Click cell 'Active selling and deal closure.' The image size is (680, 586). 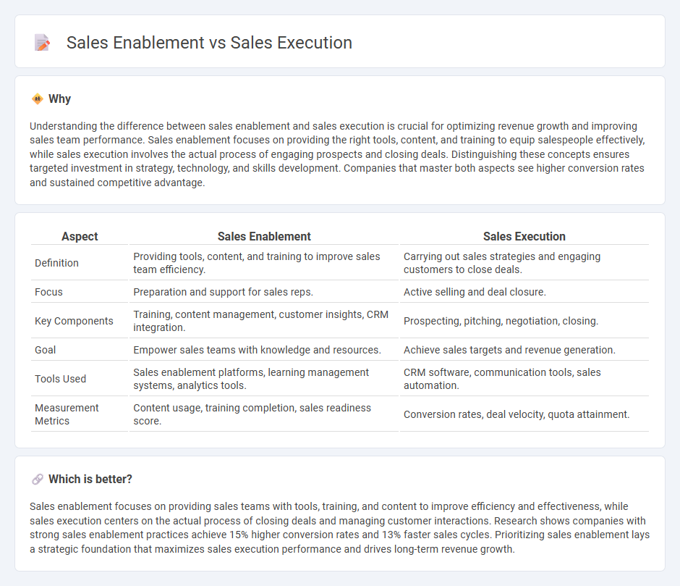tap(524, 292)
